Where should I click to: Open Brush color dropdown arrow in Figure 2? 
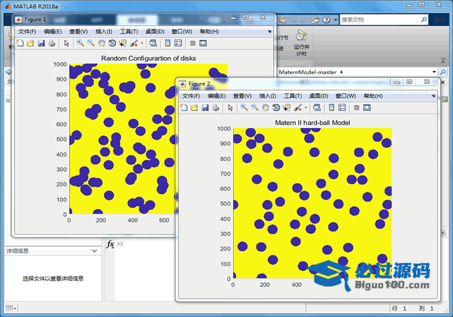pos(305,108)
